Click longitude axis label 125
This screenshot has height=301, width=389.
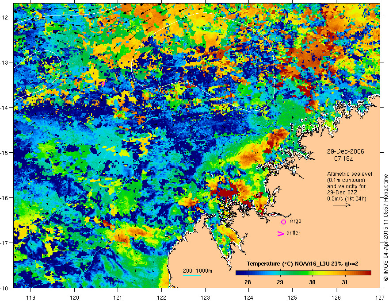point(293,297)
